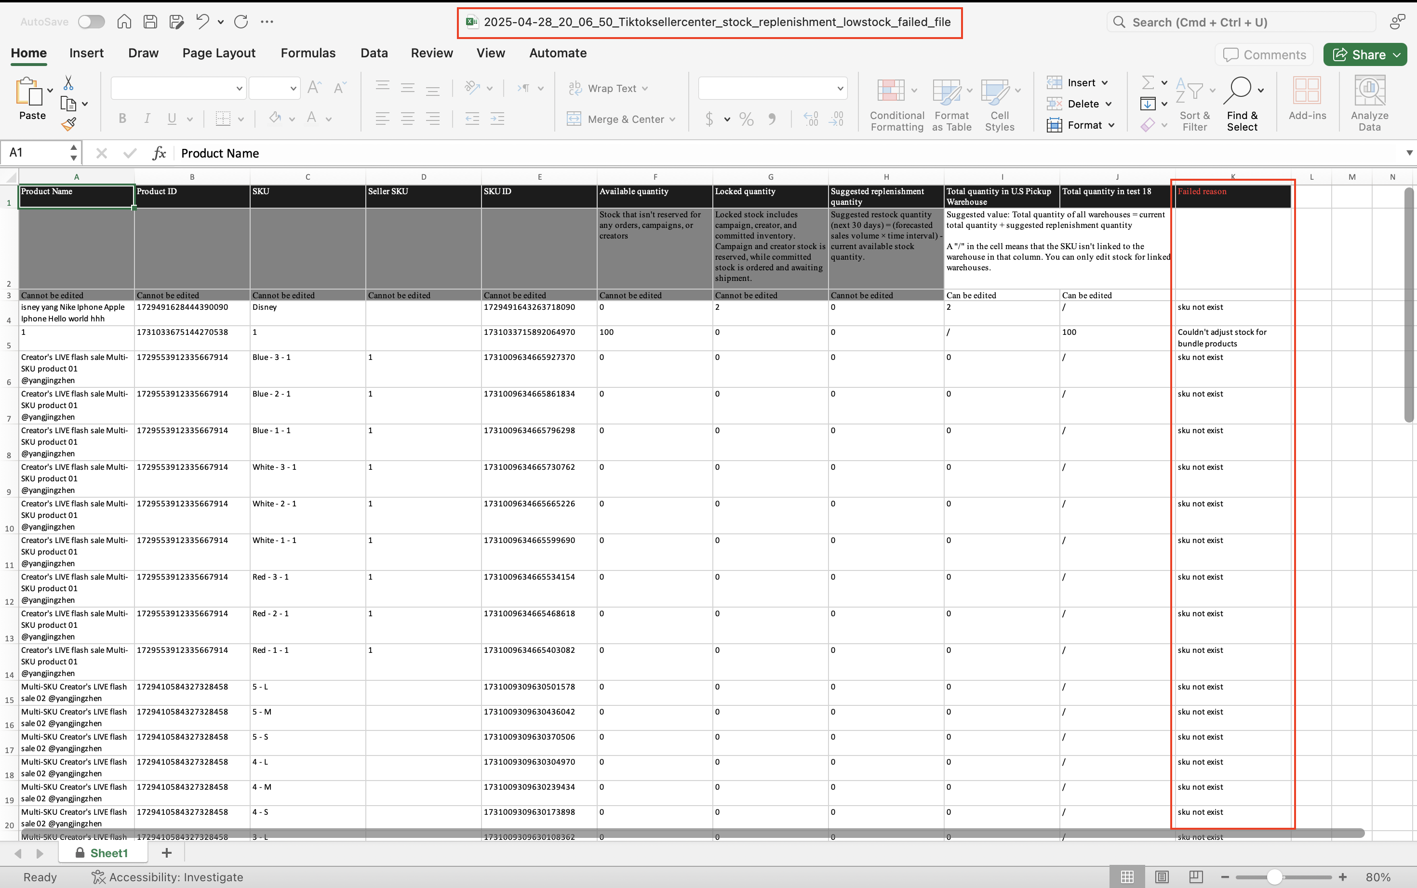Click the Name Box showing A1
The width and height of the screenshot is (1417, 888).
35,153
